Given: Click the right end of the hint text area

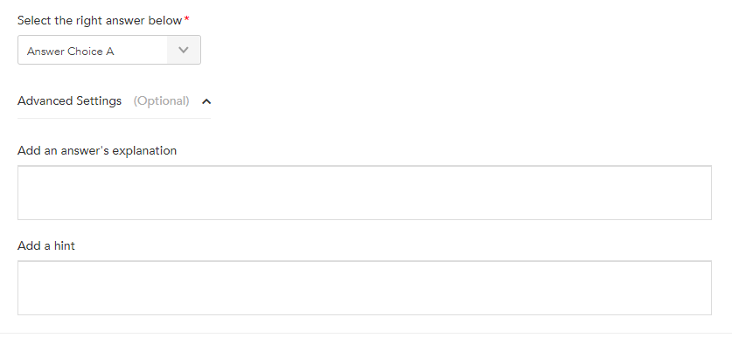Looking at the screenshot, I should pos(707,287).
